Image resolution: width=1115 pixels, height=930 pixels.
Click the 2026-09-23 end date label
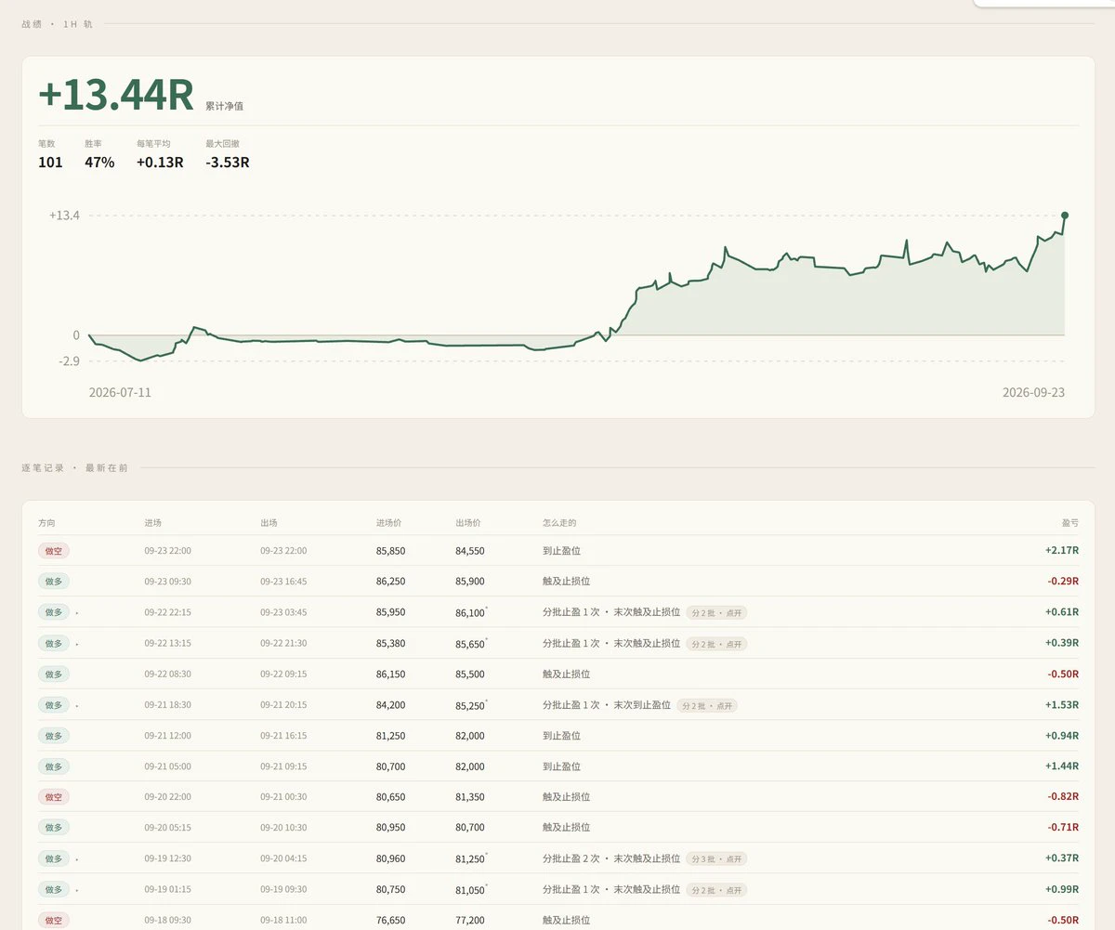coord(1033,392)
